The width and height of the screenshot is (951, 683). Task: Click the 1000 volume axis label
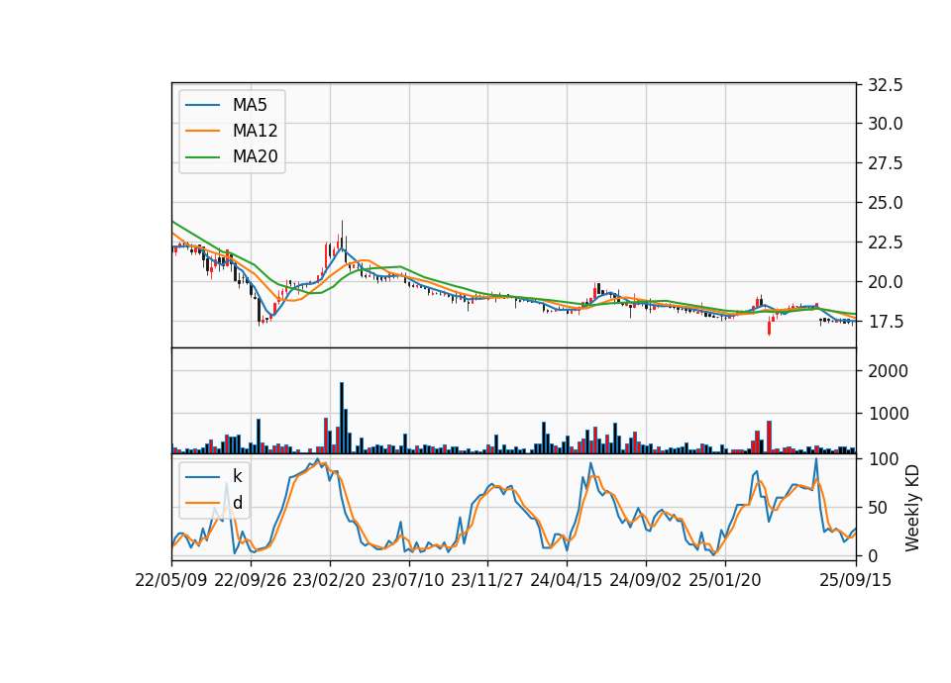click(888, 414)
